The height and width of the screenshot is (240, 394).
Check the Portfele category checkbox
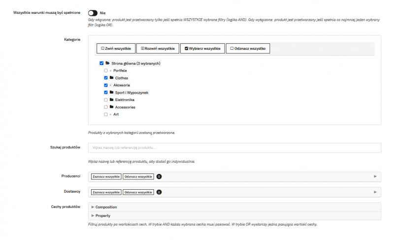click(106, 70)
